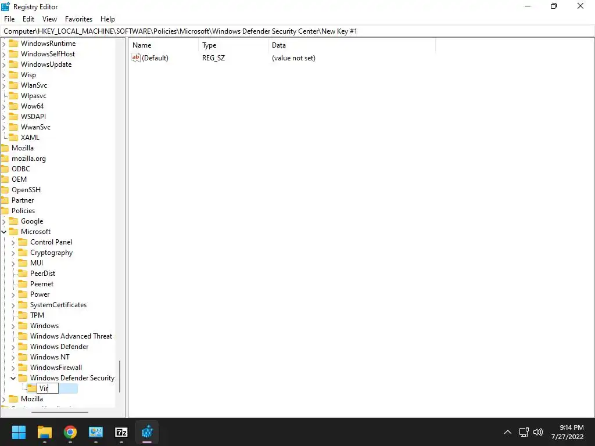Collapse Windows Defender Security Center key
Image resolution: width=595 pixels, height=446 pixels.
click(x=13, y=378)
